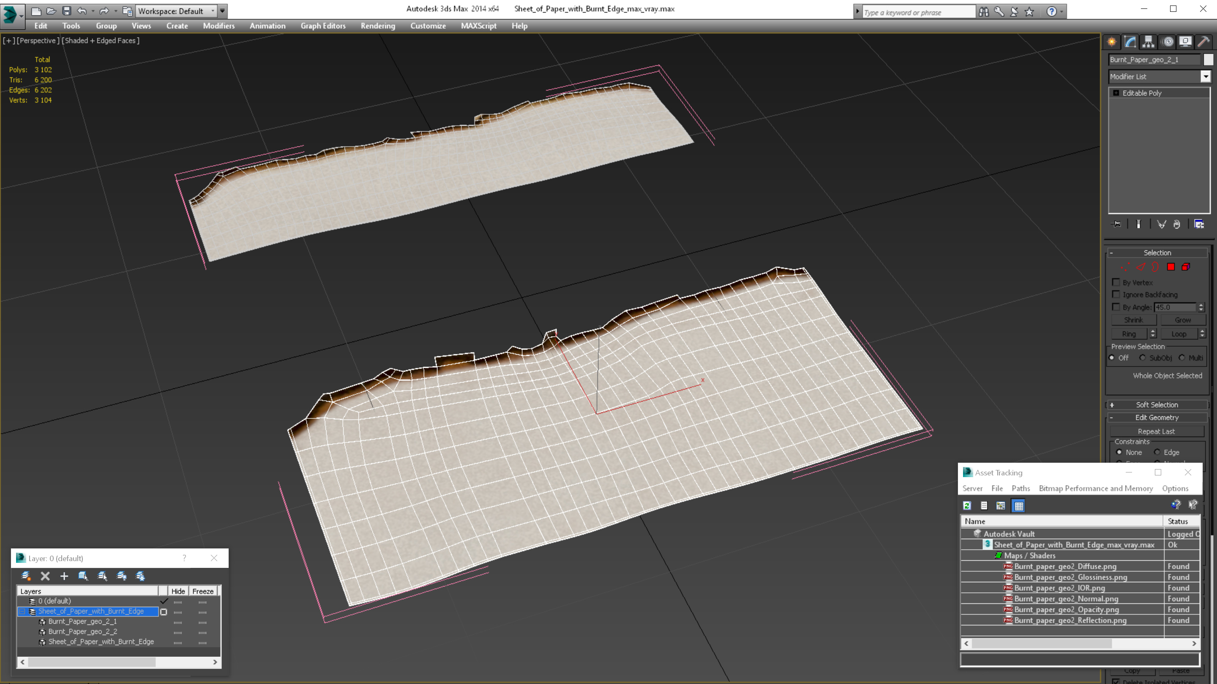
Task: Click the Layer dialog horizontal scrollbar
Action: click(119, 662)
